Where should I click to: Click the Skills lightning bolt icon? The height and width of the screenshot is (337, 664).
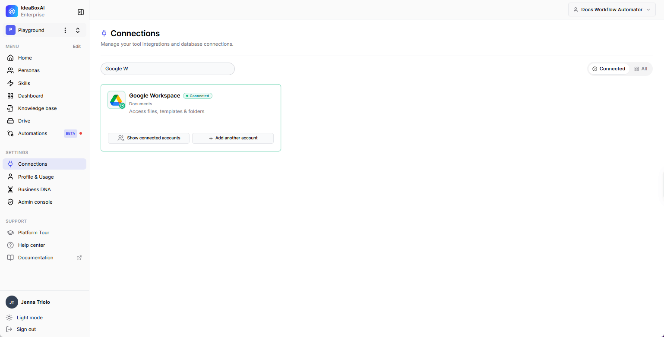tap(10, 83)
